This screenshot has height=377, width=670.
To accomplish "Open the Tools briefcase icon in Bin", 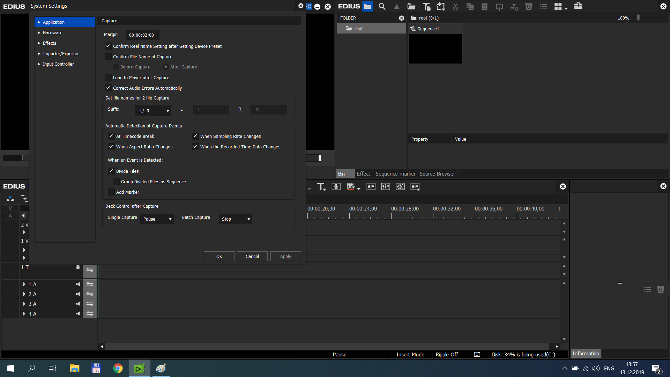I will (578, 6).
